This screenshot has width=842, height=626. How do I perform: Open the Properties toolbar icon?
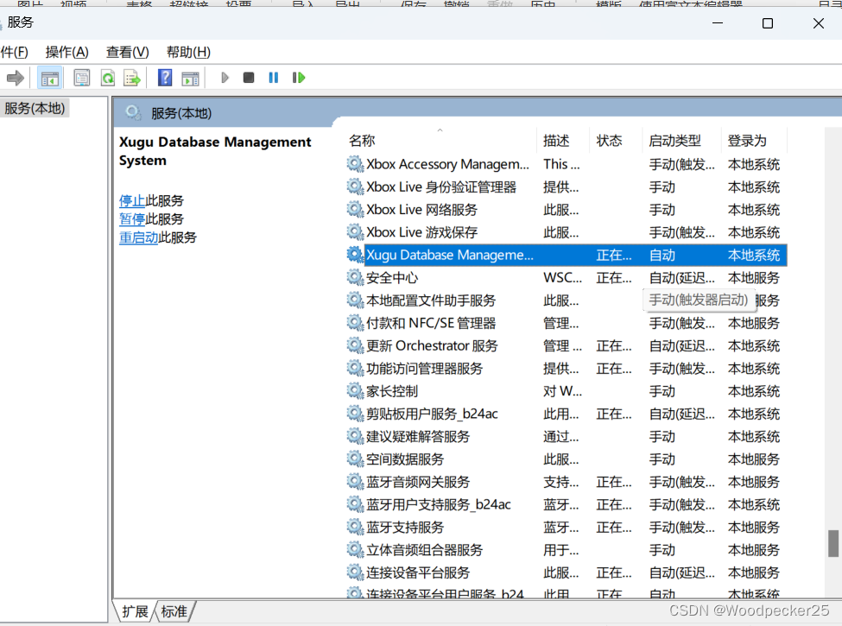click(82, 79)
